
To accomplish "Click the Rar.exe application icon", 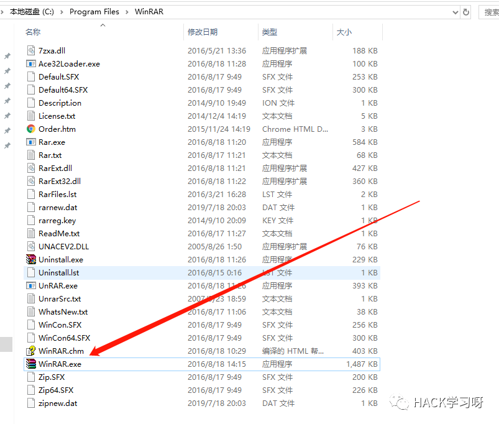I will tap(31, 142).
